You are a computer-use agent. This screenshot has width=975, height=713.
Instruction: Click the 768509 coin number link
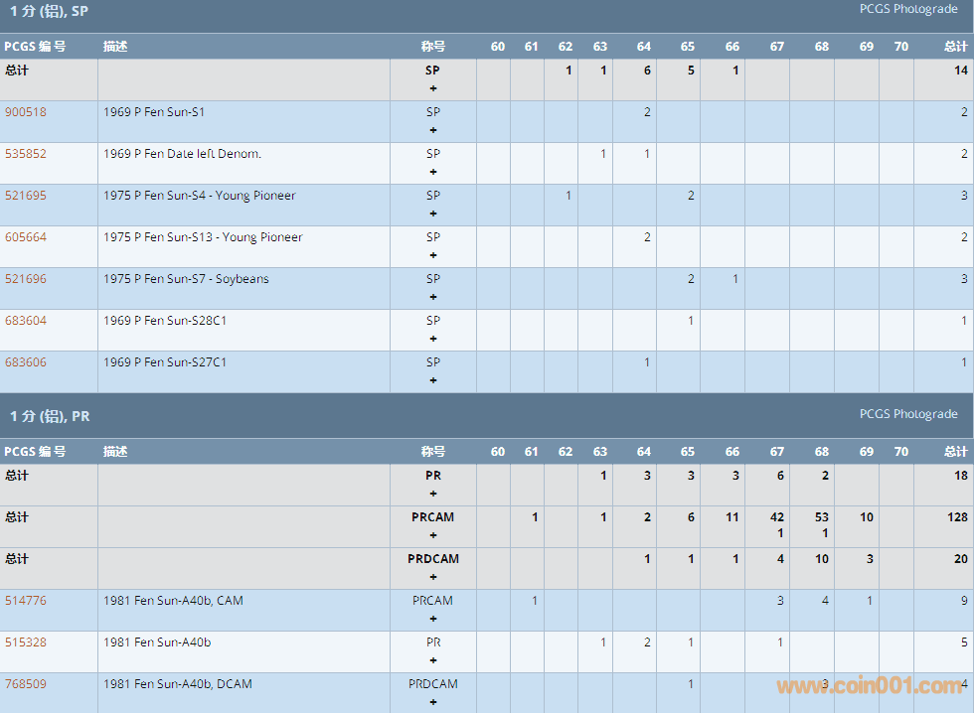tap(26, 684)
